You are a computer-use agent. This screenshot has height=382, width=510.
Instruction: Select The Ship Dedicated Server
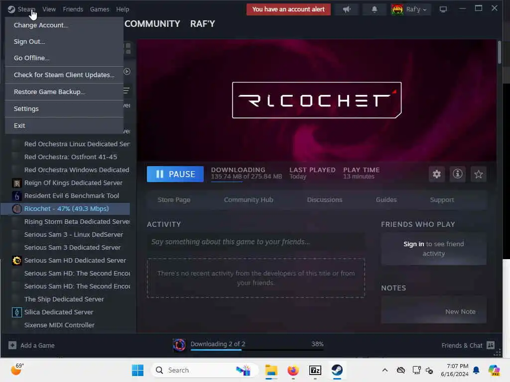[x=65, y=299]
